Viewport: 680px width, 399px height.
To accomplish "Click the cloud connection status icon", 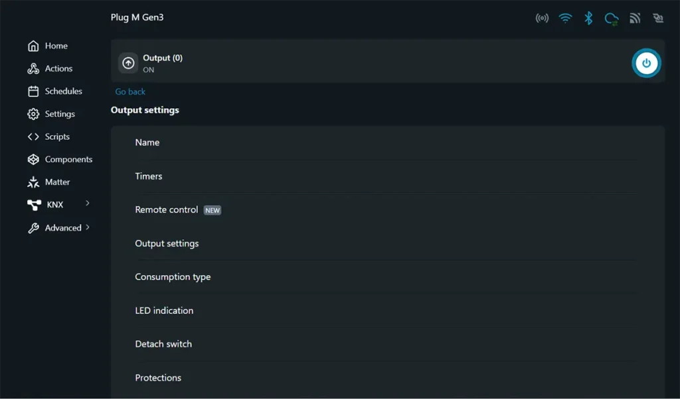I will point(612,19).
